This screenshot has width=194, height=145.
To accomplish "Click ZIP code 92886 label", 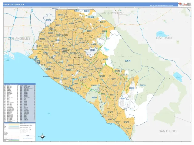I will (91, 17).
